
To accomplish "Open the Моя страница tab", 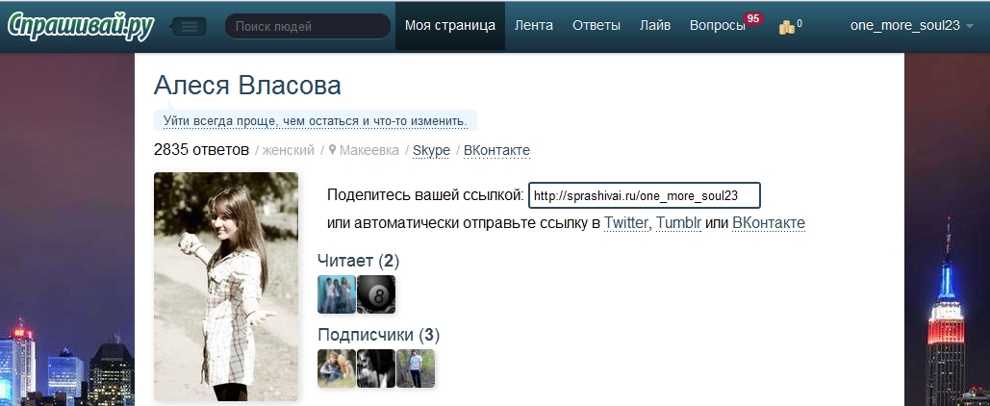I will [450, 26].
